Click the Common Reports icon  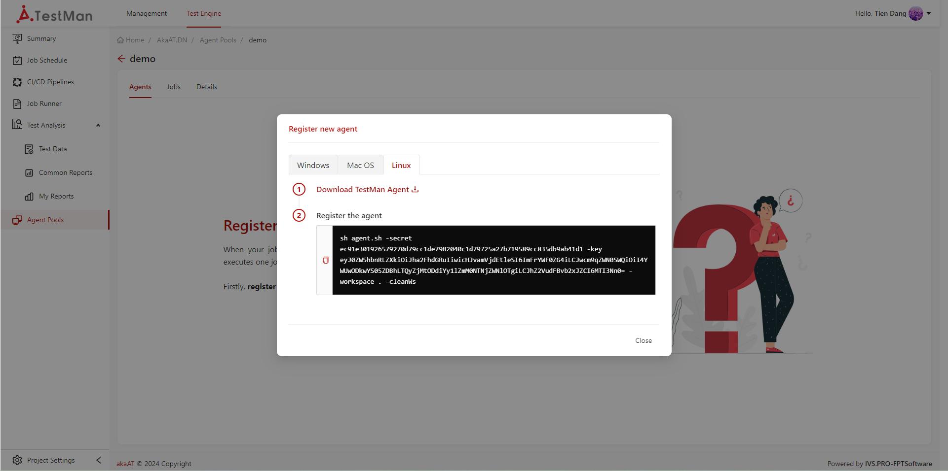coord(29,172)
